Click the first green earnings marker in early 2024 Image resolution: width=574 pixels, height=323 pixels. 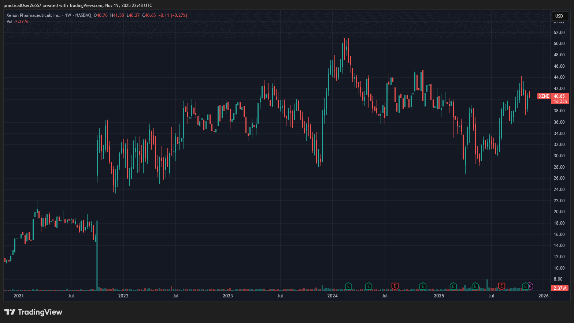click(x=348, y=286)
